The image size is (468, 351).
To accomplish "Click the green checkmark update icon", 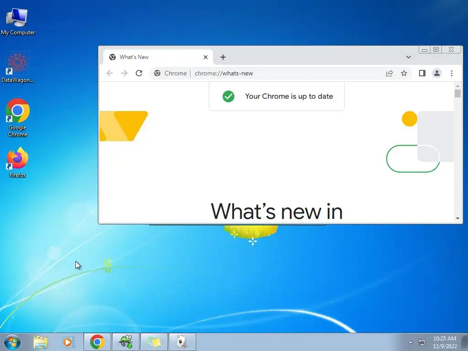I will click(x=229, y=96).
